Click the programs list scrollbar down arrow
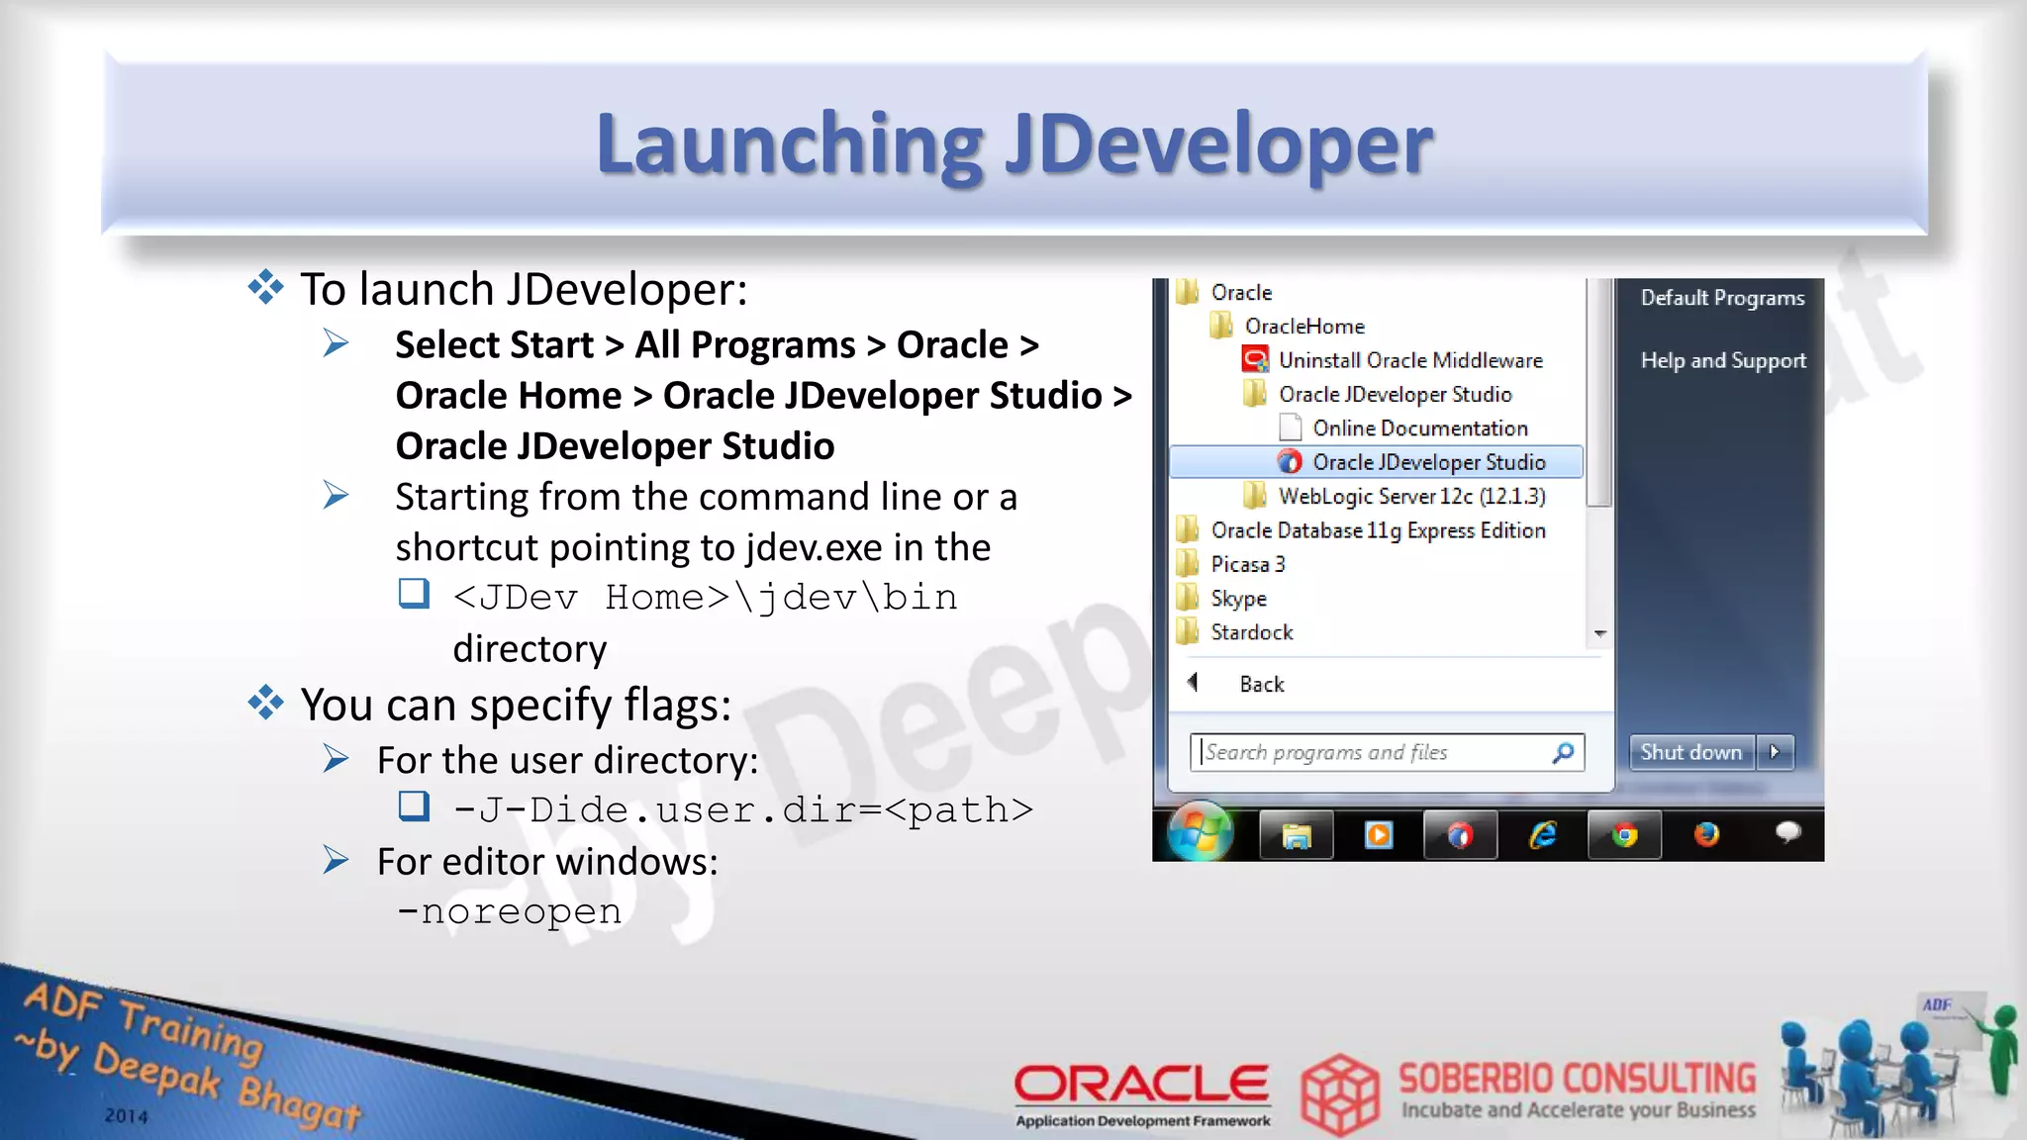This screenshot has height=1140, width=2027. pyautogui.click(x=1599, y=633)
